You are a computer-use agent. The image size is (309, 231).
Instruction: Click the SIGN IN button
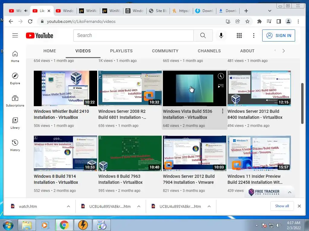click(279, 35)
